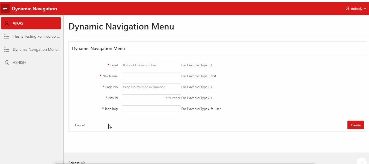Image resolution: width=369 pixels, height=164 pixels.
Task: Click the Nav Id input field
Action: point(151,98)
